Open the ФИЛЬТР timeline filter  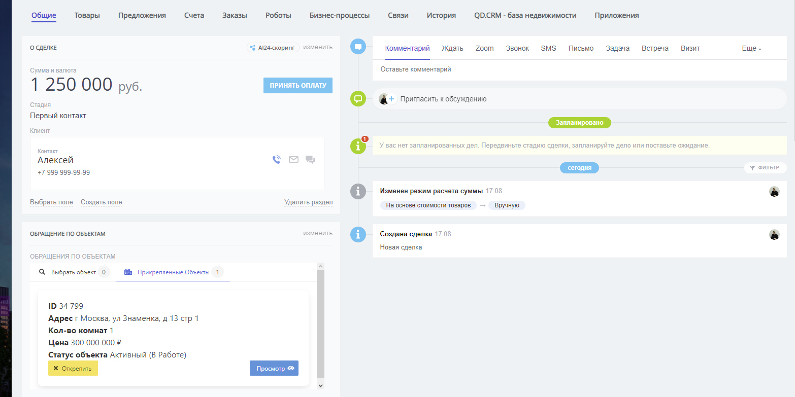click(x=765, y=168)
